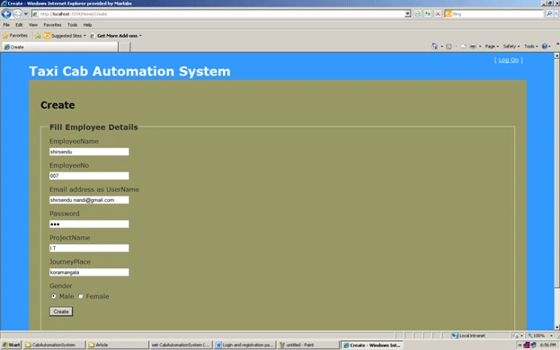
Task: Click the Feeds icon in command bar
Action: pyautogui.click(x=449, y=47)
